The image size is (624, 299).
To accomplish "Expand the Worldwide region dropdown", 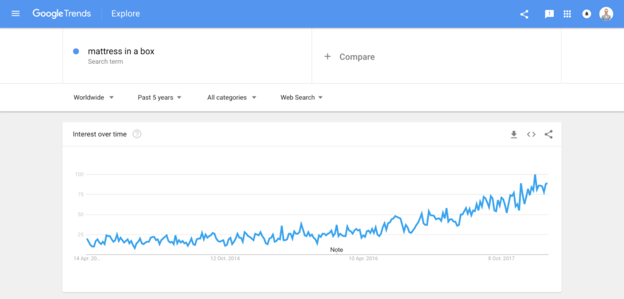I will pos(94,97).
